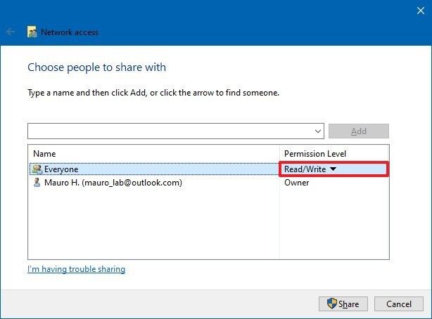Select the Everyone row name

61,169
